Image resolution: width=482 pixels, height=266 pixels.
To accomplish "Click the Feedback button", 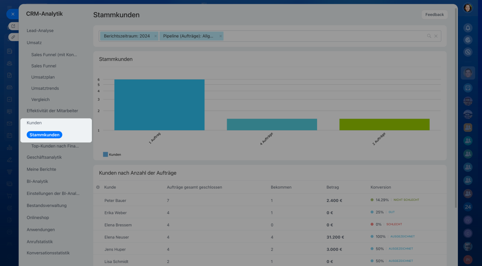I will pos(434,15).
